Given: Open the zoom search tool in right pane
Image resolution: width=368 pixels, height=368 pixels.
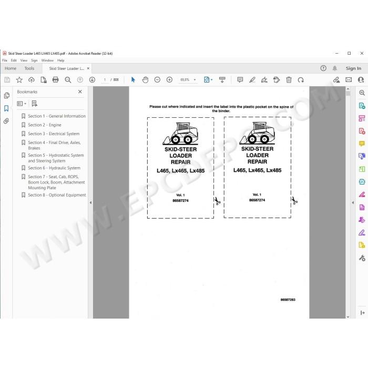Looking at the screenshot, I should (x=362, y=93).
